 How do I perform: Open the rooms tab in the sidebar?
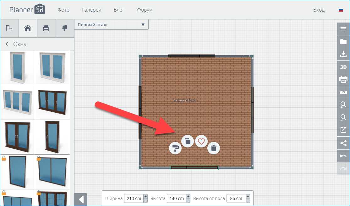click(9, 28)
